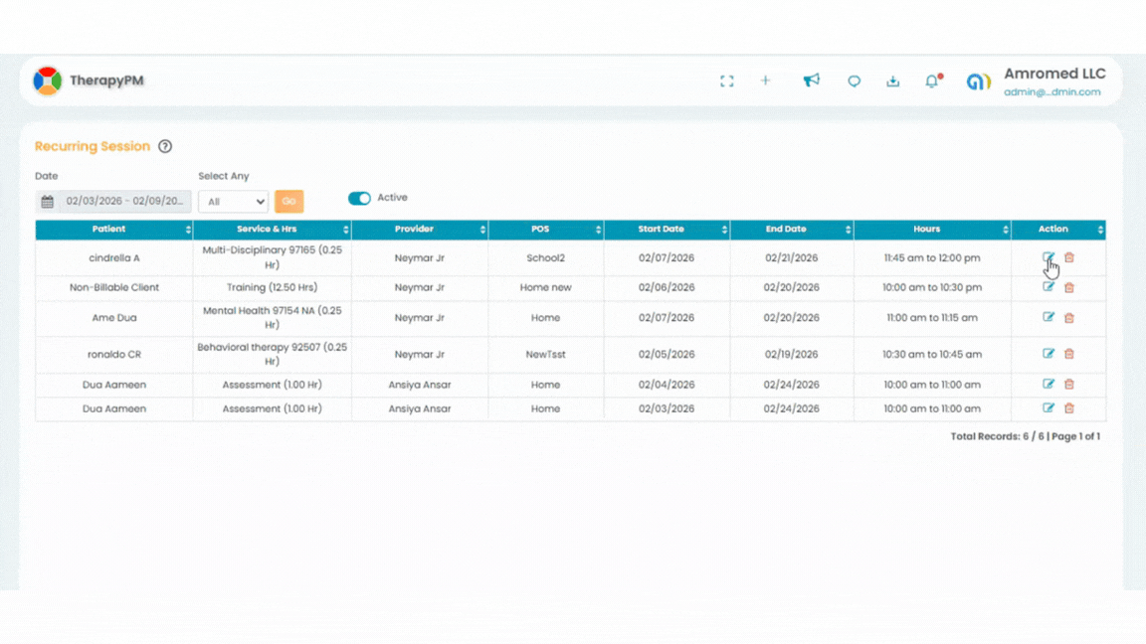
Task: Delete ronaldo CR recurring session
Action: point(1069,354)
